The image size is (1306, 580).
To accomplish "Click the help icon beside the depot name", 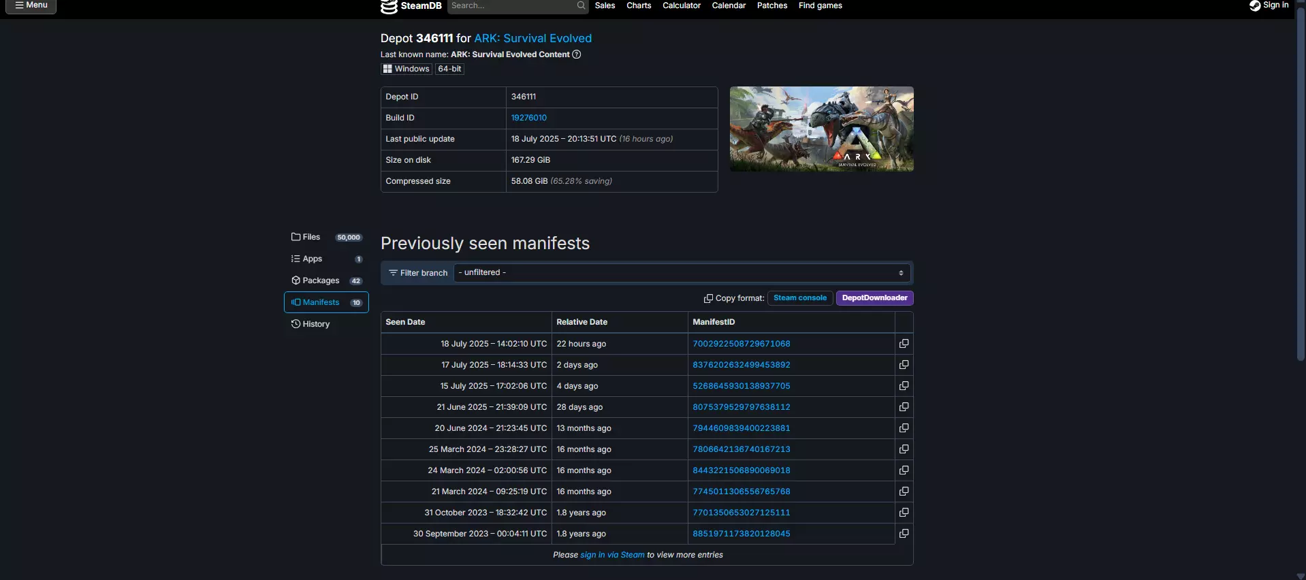I will (577, 54).
